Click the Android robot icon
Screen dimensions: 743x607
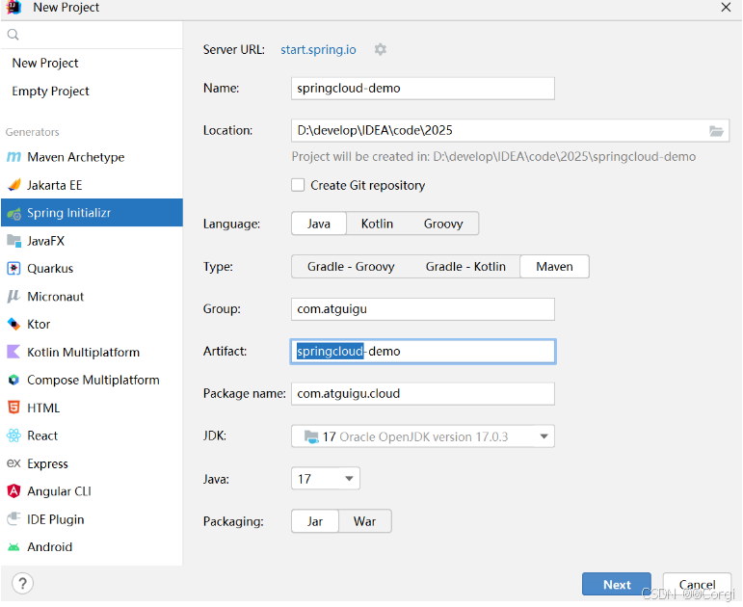pyautogui.click(x=13, y=547)
